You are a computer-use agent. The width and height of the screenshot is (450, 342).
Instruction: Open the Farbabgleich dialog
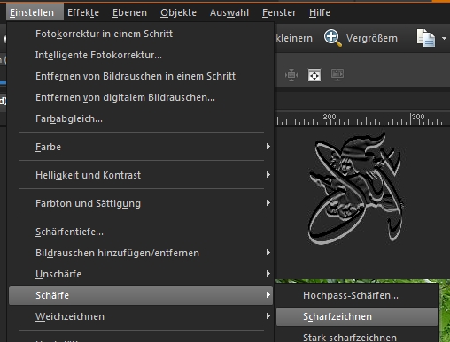141,118
